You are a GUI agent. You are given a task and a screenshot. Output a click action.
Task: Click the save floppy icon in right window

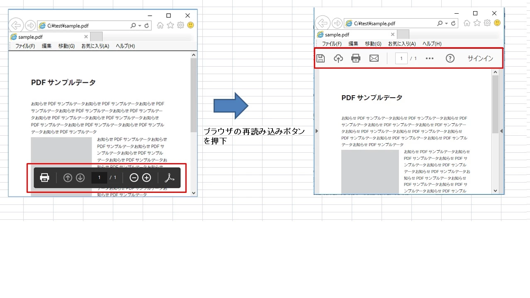pos(321,58)
